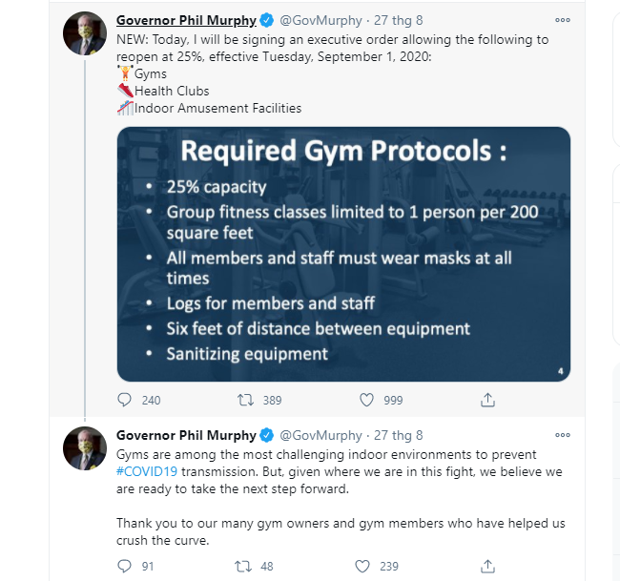Open the first tweet's 27 thg 8 timestamp
Viewport: 620px width, 581px height.
pyautogui.click(x=398, y=20)
